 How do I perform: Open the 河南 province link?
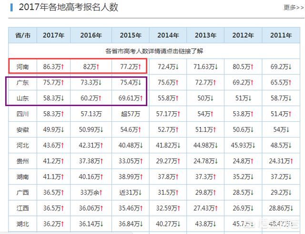pos(22,66)
